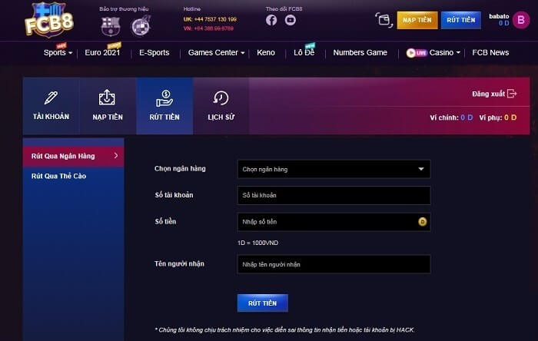Click the coin icon in amount field

tap(423, 222)
